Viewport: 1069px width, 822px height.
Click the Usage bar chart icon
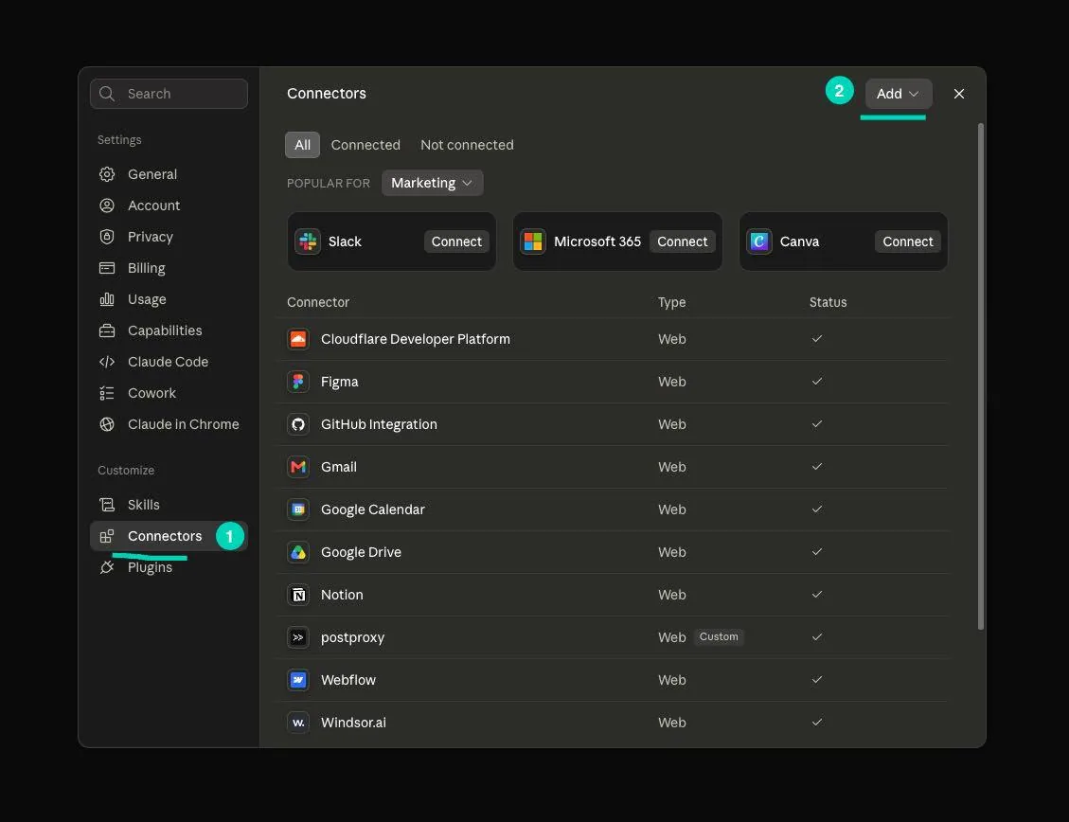(107, 299)
